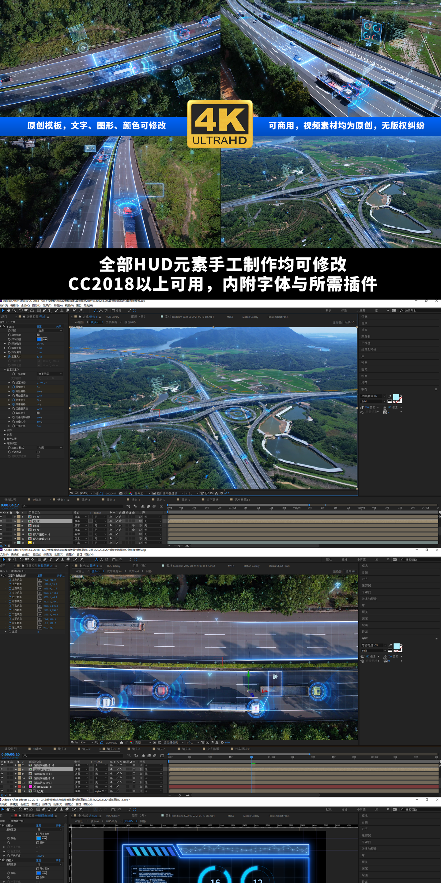Hide layer 12 汽车跟踪5-1 eye toggle

tap(1, 538)
